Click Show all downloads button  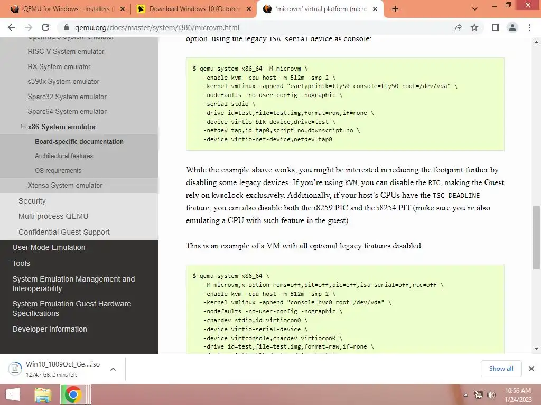[x=501, y=369]
